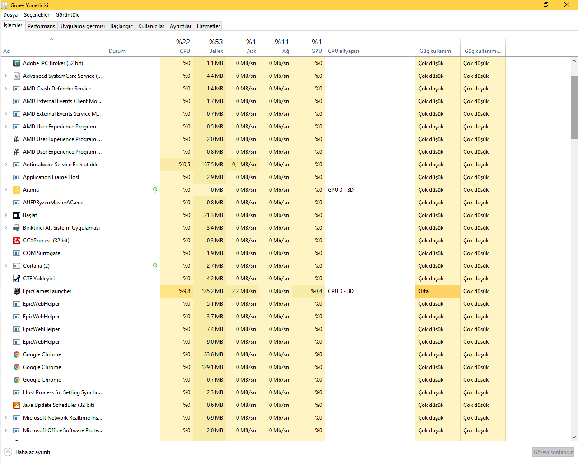Image resolution: width=578 pixels, height=463 pixels.
Task: Click the Host Process for Setting Synchr... icon
Action: 17,392
